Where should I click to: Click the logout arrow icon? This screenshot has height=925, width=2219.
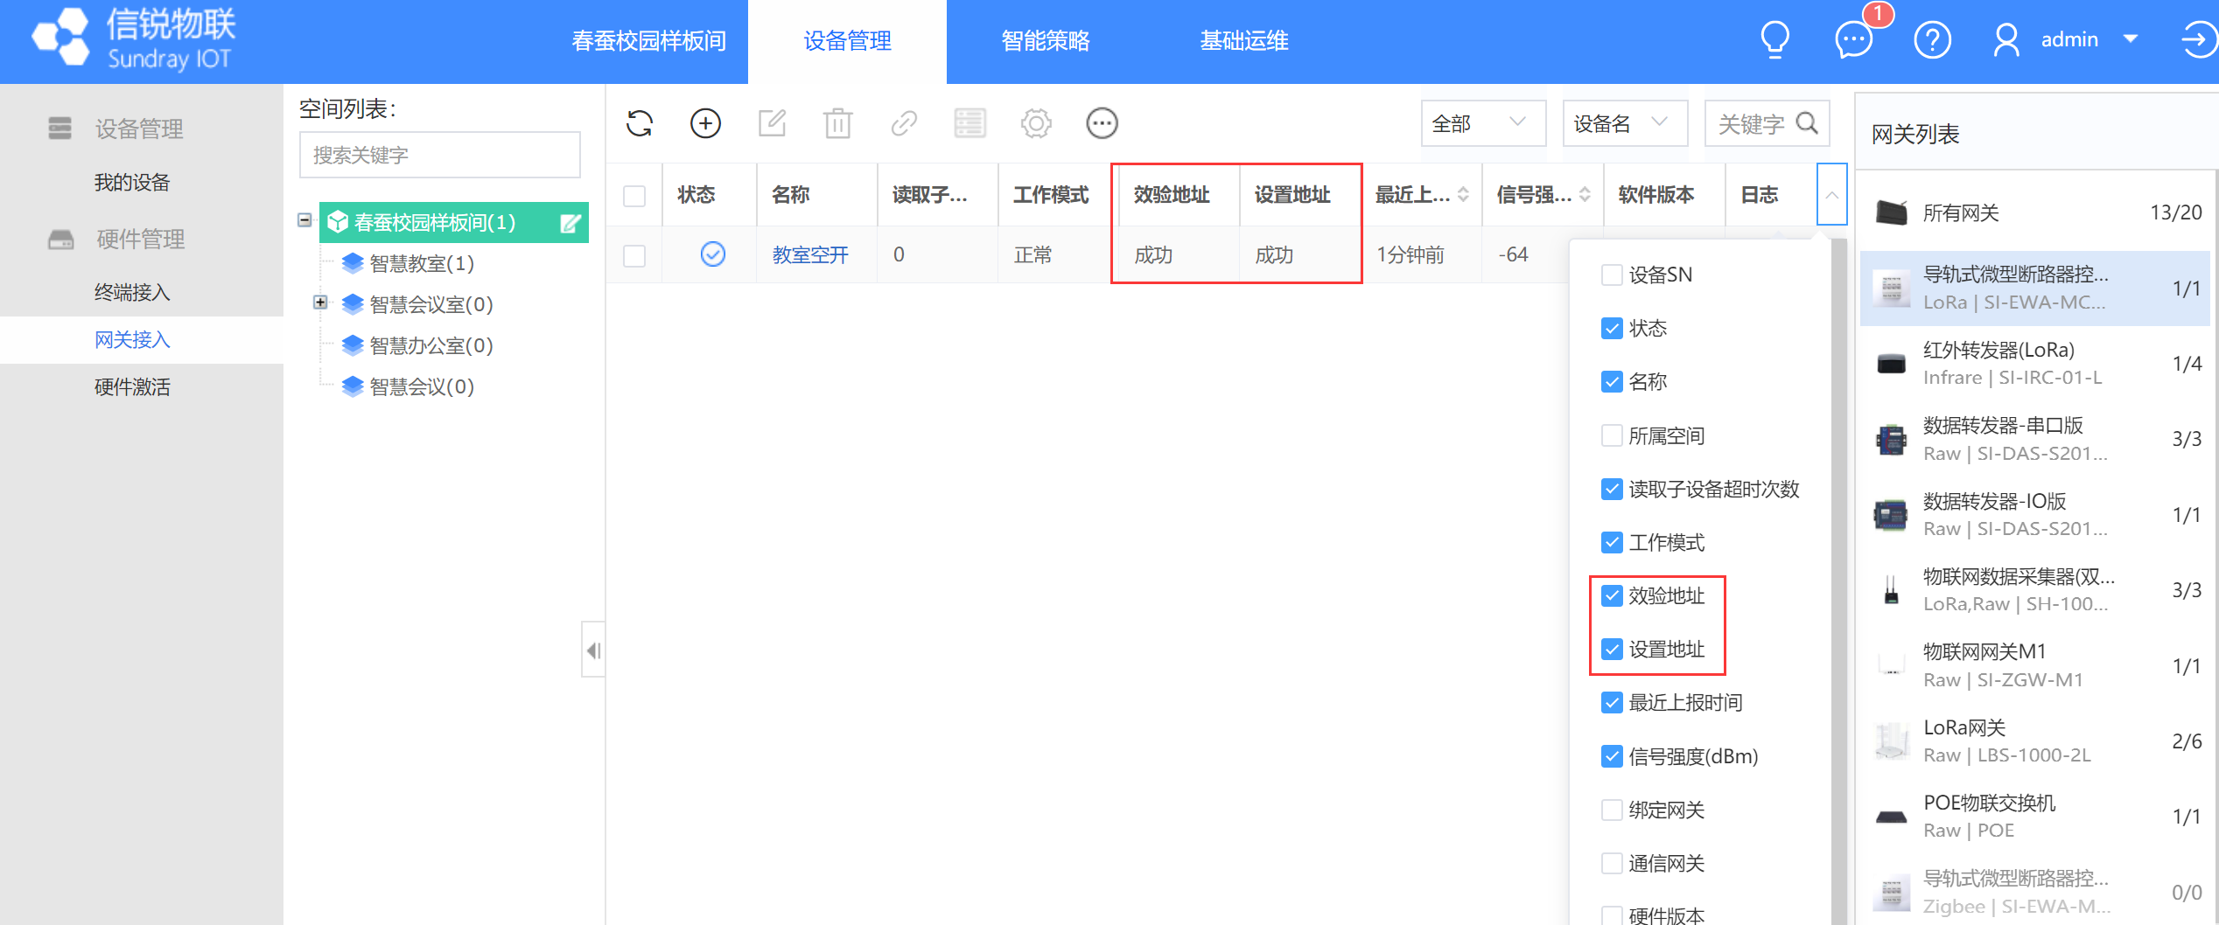2197,40
